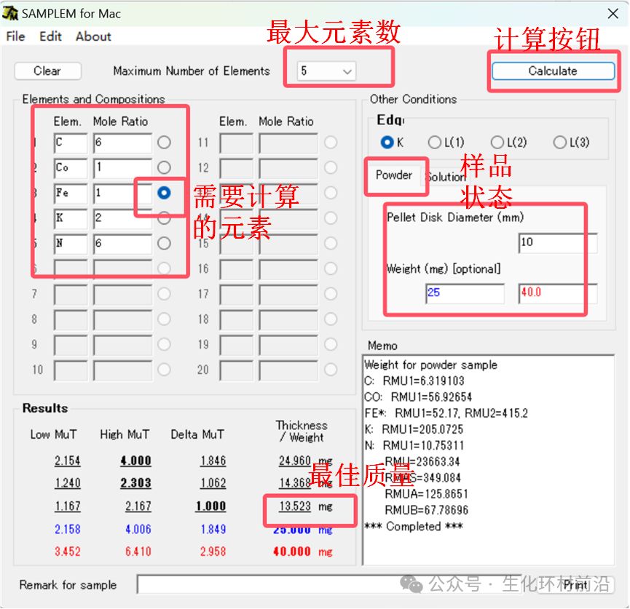The height and width of the screenshot is (609, 630).
Task: Click memo line CO: RMU1=56.92654
Action: tap(418, 397)
